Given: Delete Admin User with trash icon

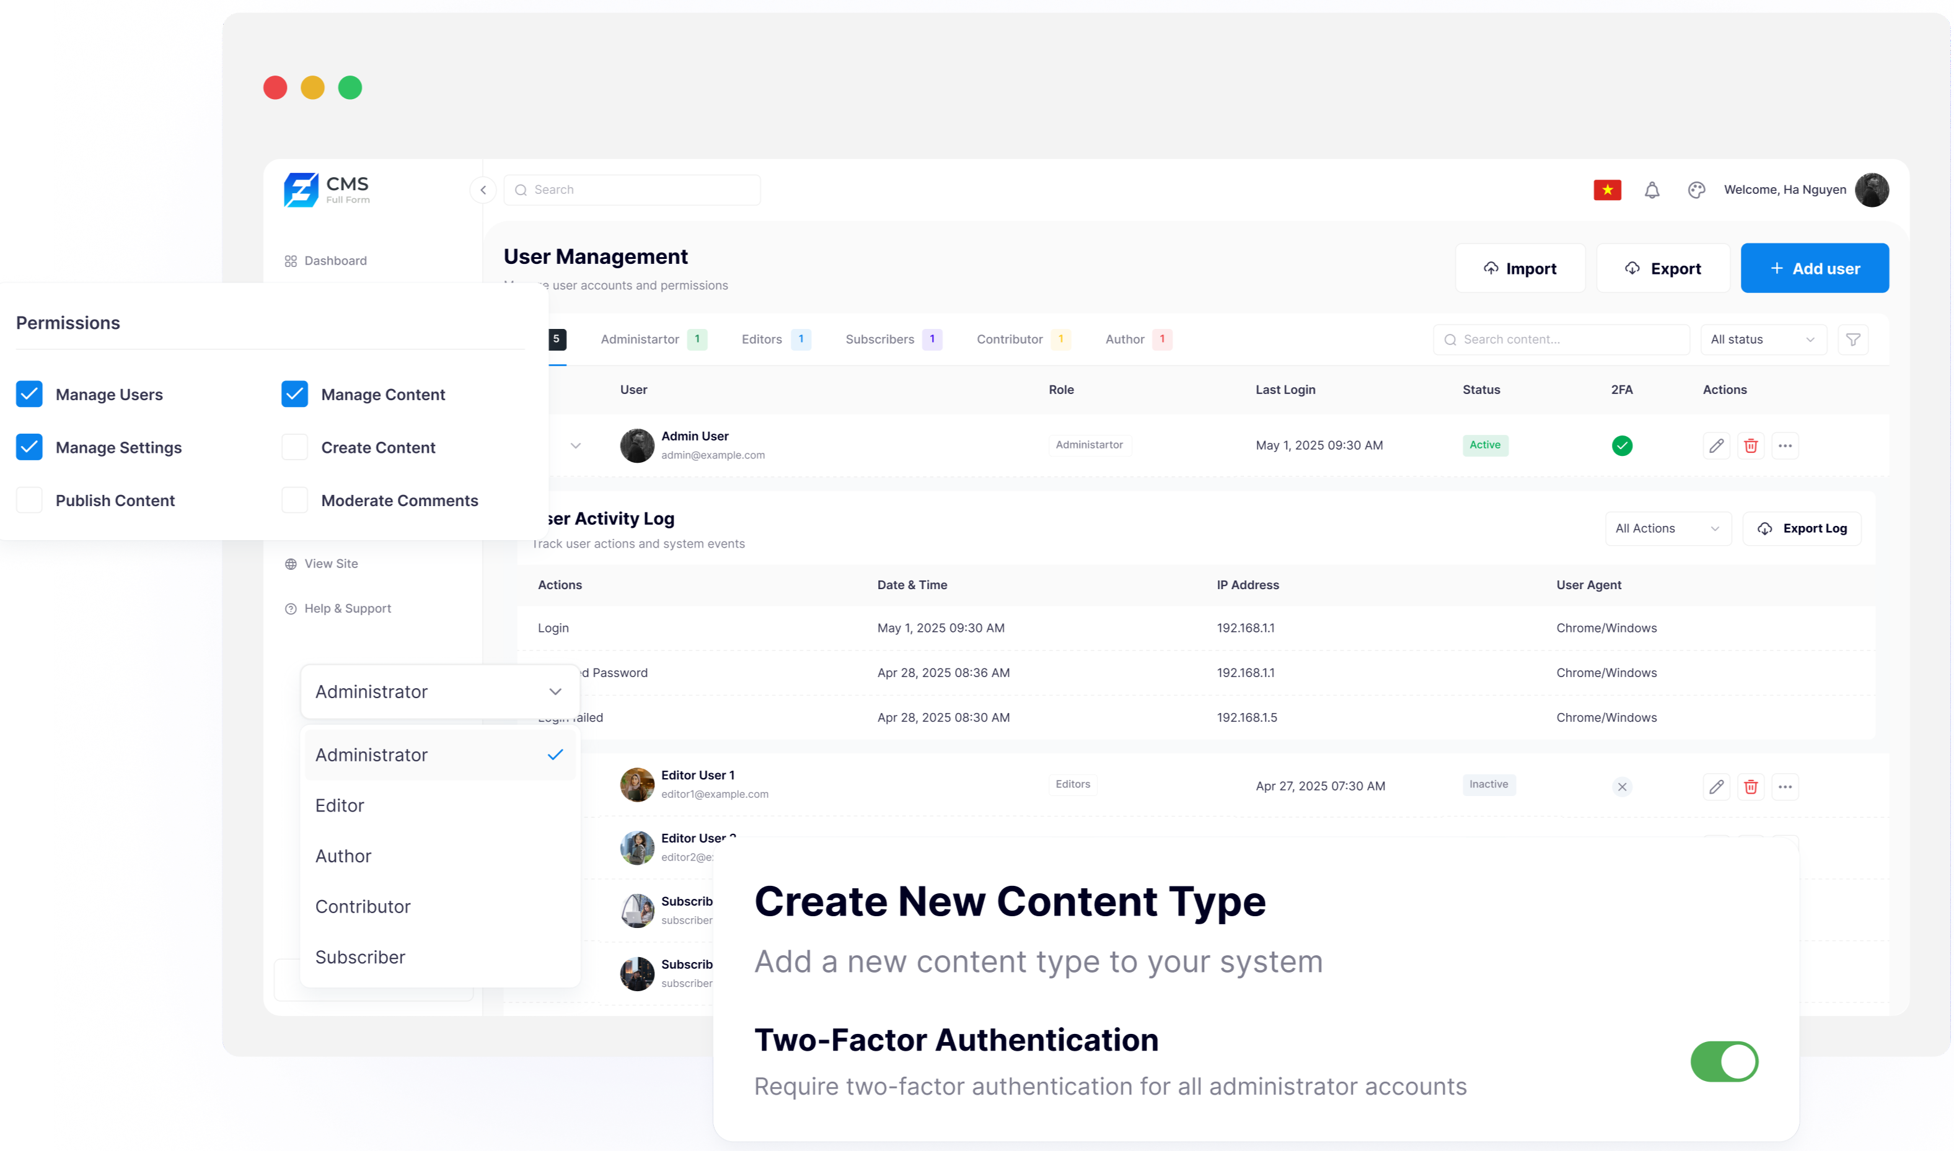Looking at the screenshot, I should [x=1751, y=446].
